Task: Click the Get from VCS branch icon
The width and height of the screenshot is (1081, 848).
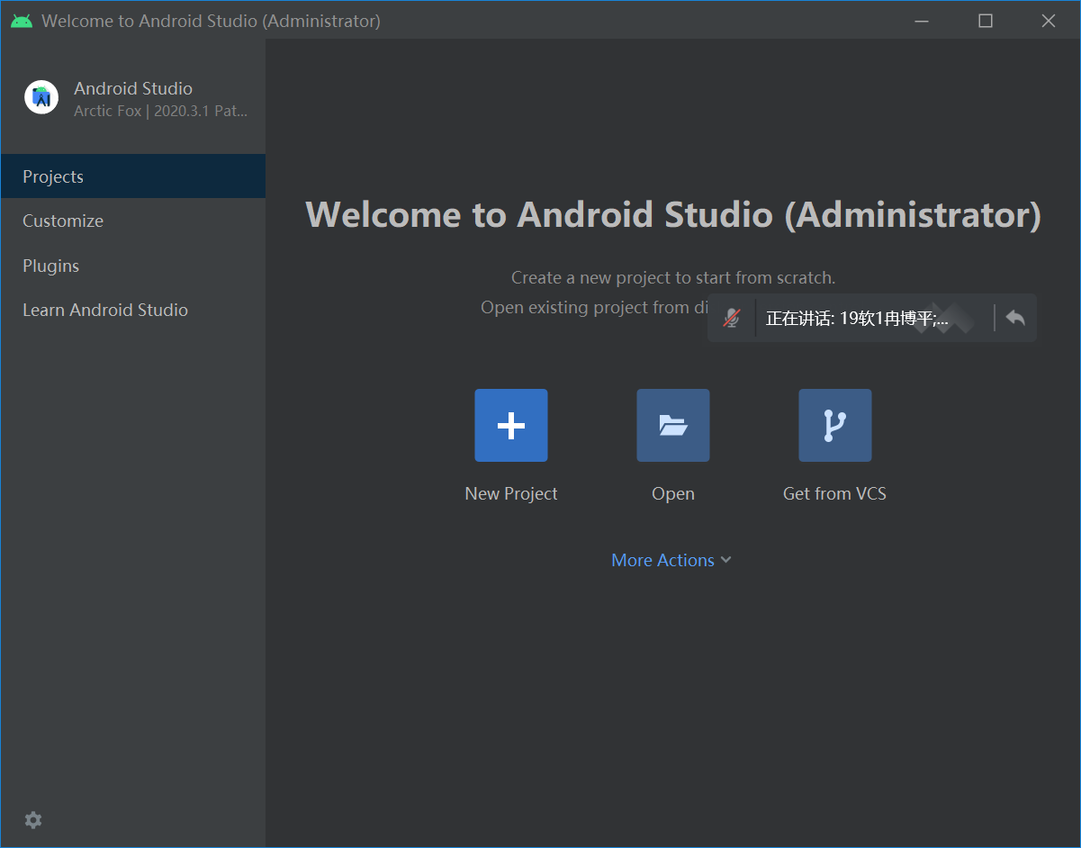Action: (835, 425)
